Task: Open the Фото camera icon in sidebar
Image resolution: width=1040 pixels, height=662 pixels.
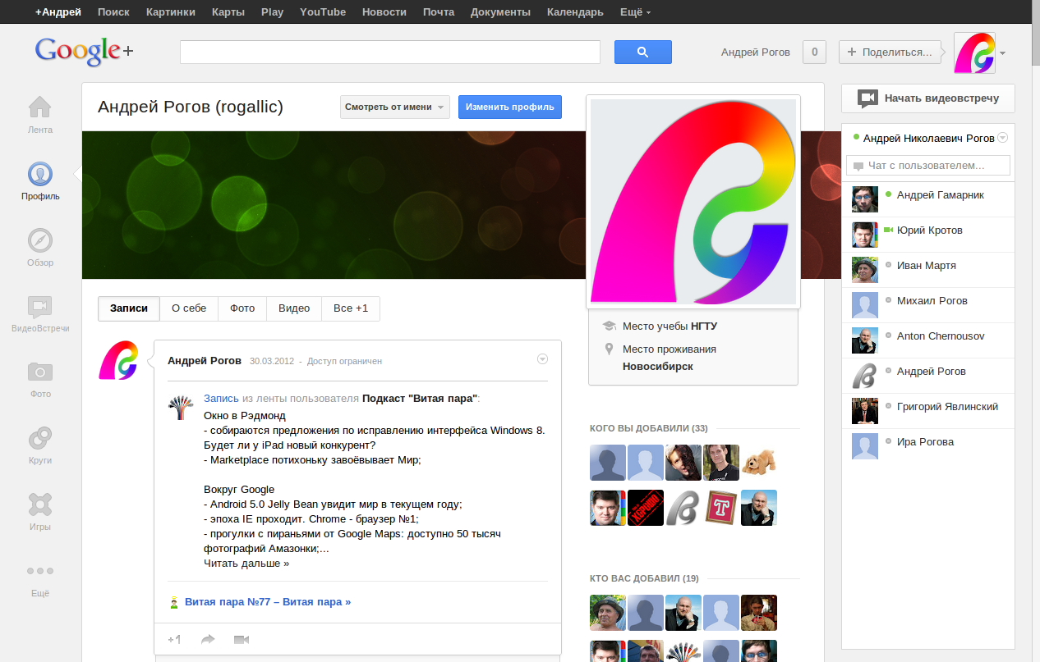Action: click(x=39, y=372)
